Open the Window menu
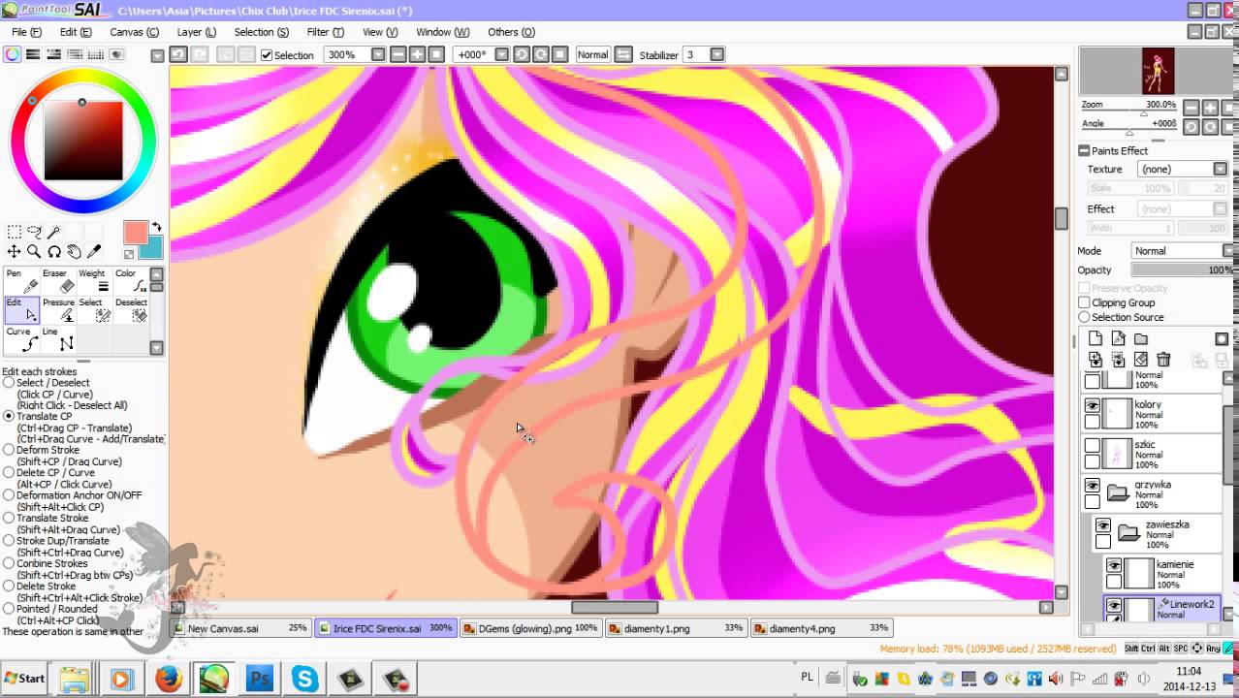 point(442,32)
